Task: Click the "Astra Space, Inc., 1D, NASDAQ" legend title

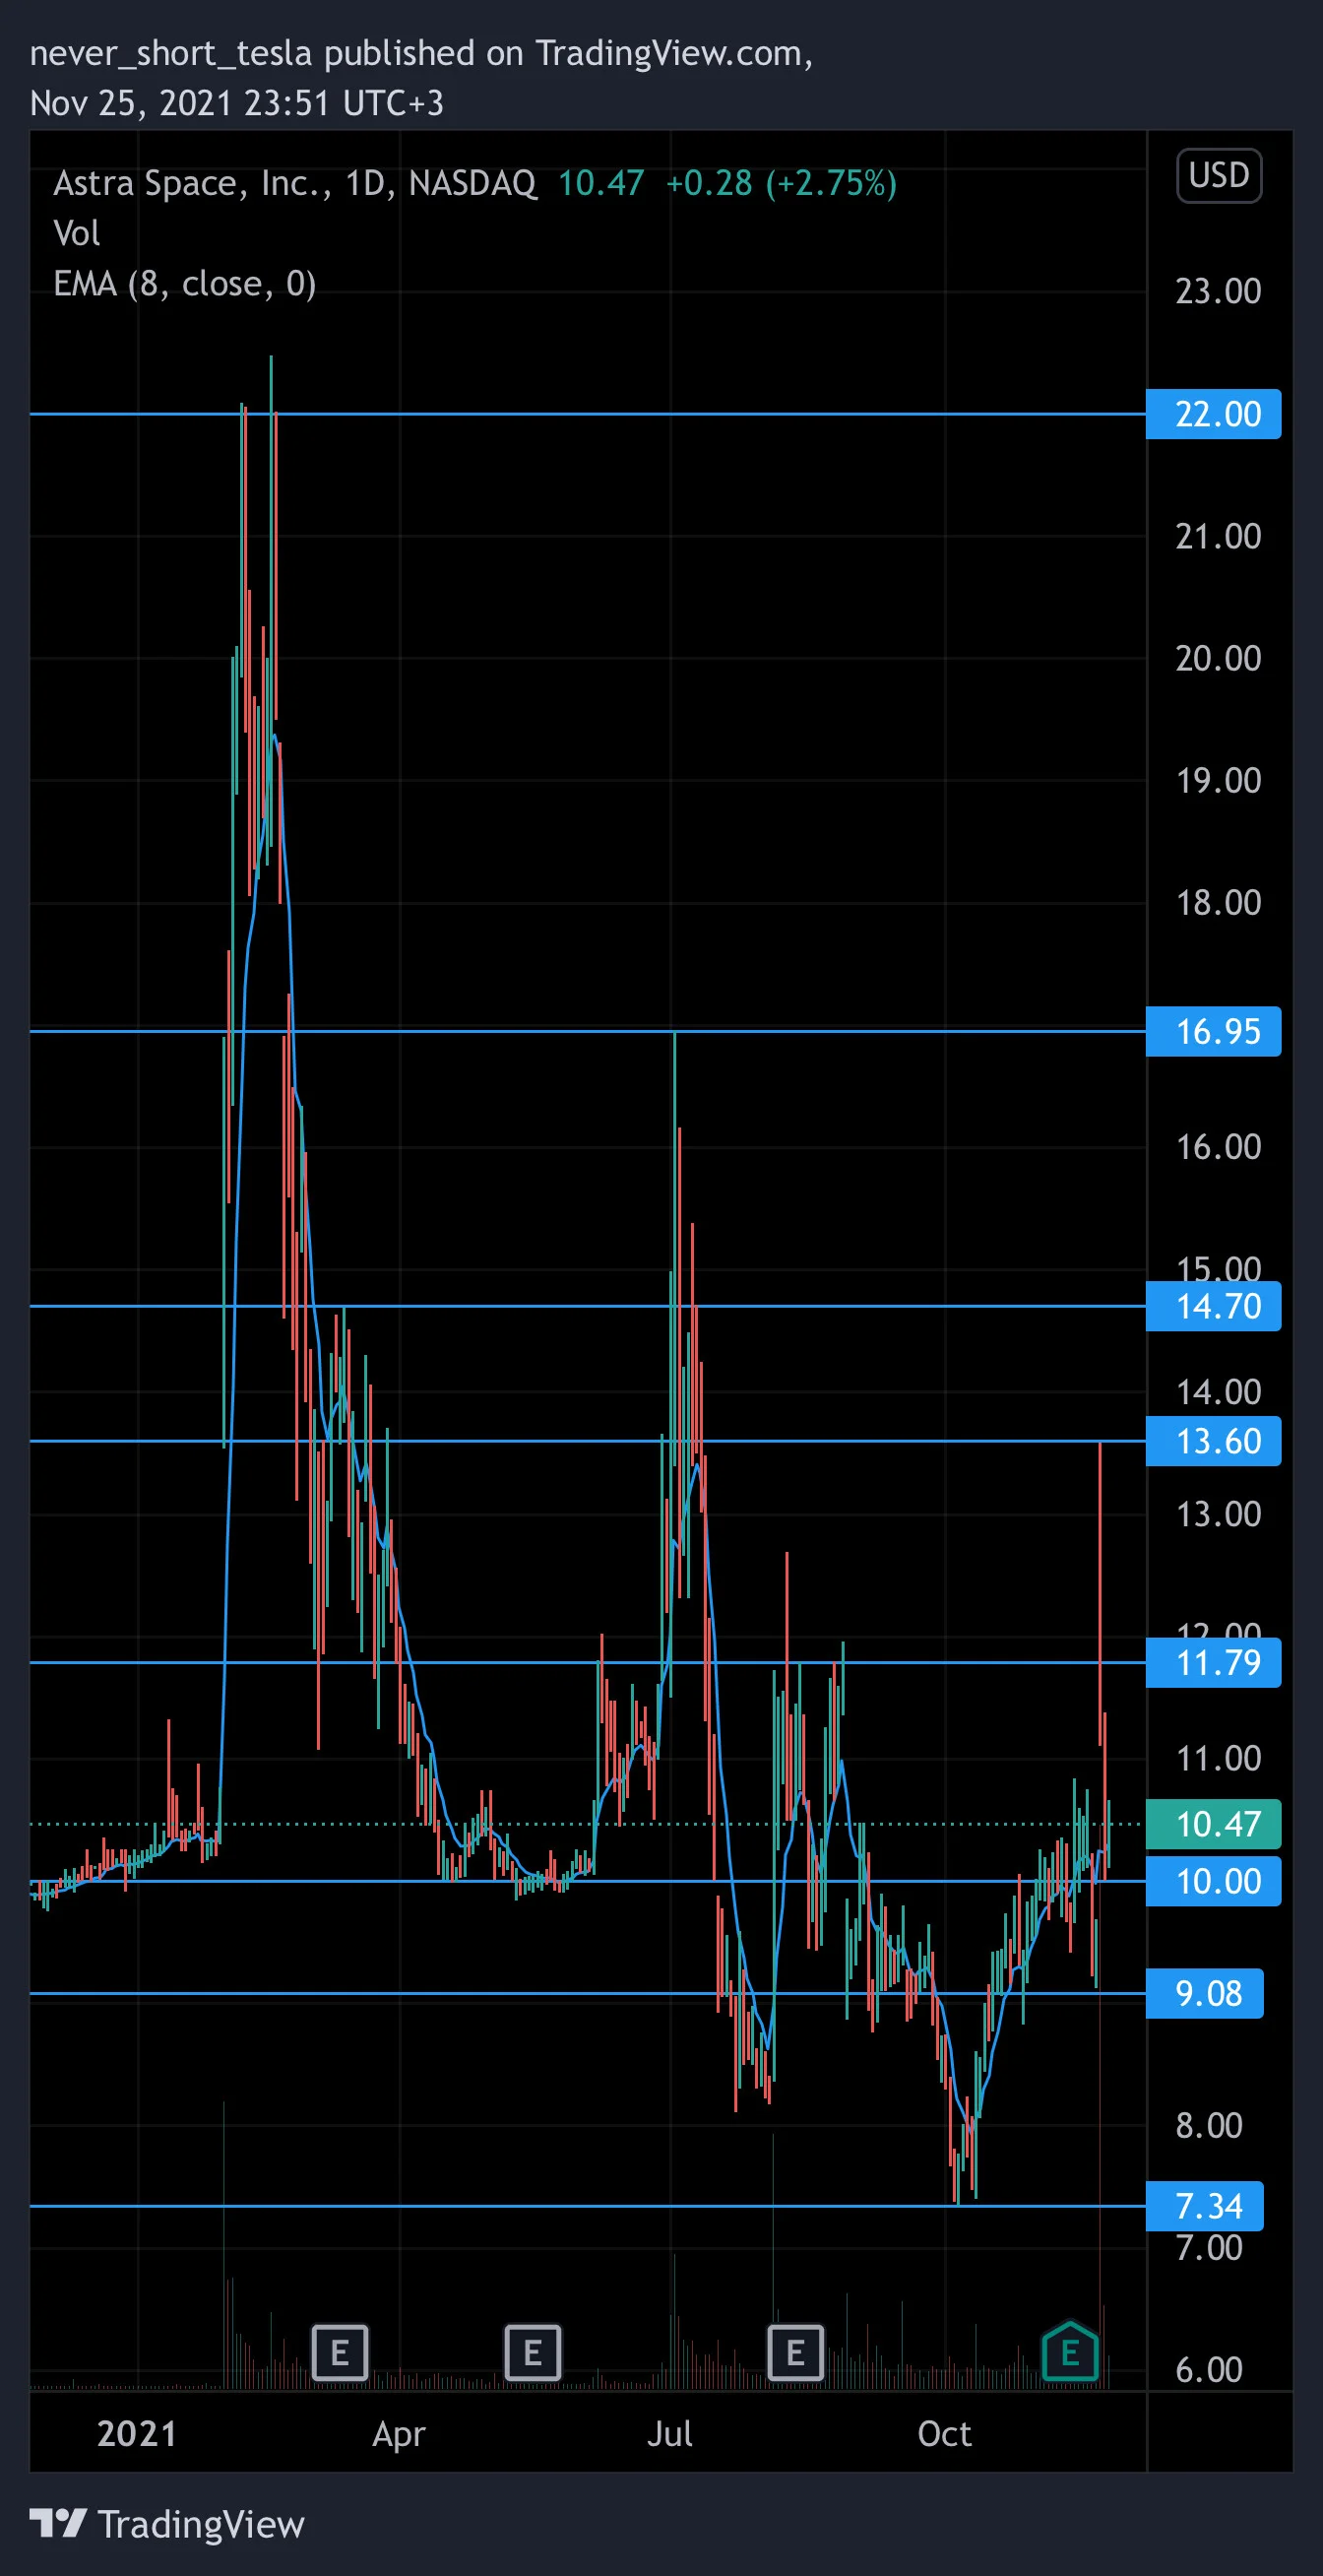Action: 295,183
